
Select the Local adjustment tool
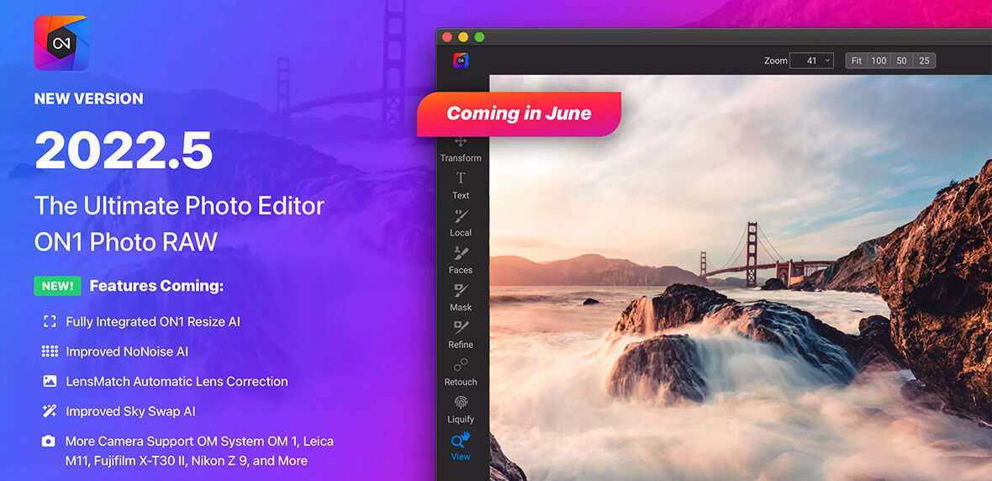[461, 223]
